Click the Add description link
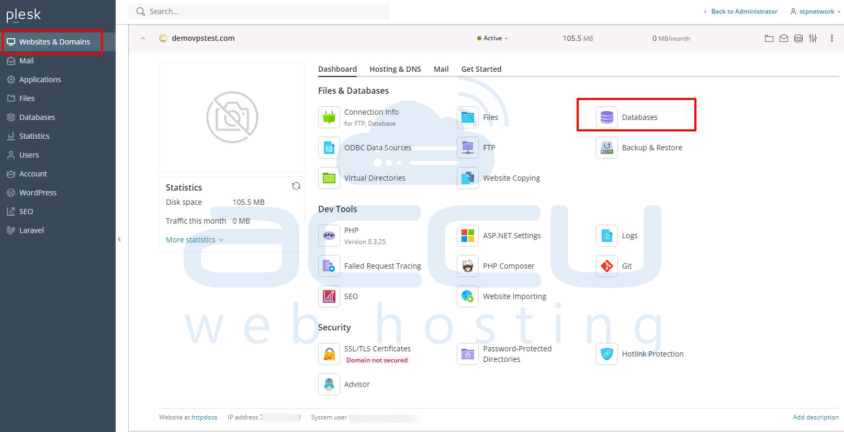The image size is (844, 432). point(815,417)
